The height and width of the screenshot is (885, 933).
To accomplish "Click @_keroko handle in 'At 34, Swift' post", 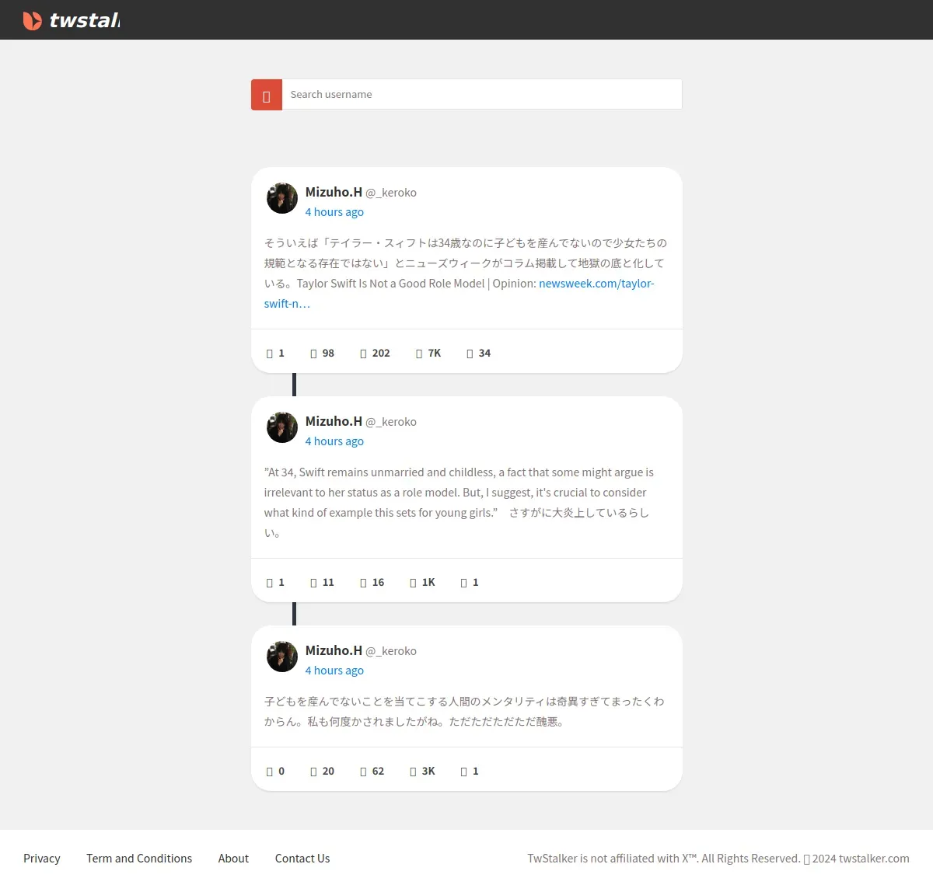I will pyautogui.click(x=391, y=422).
